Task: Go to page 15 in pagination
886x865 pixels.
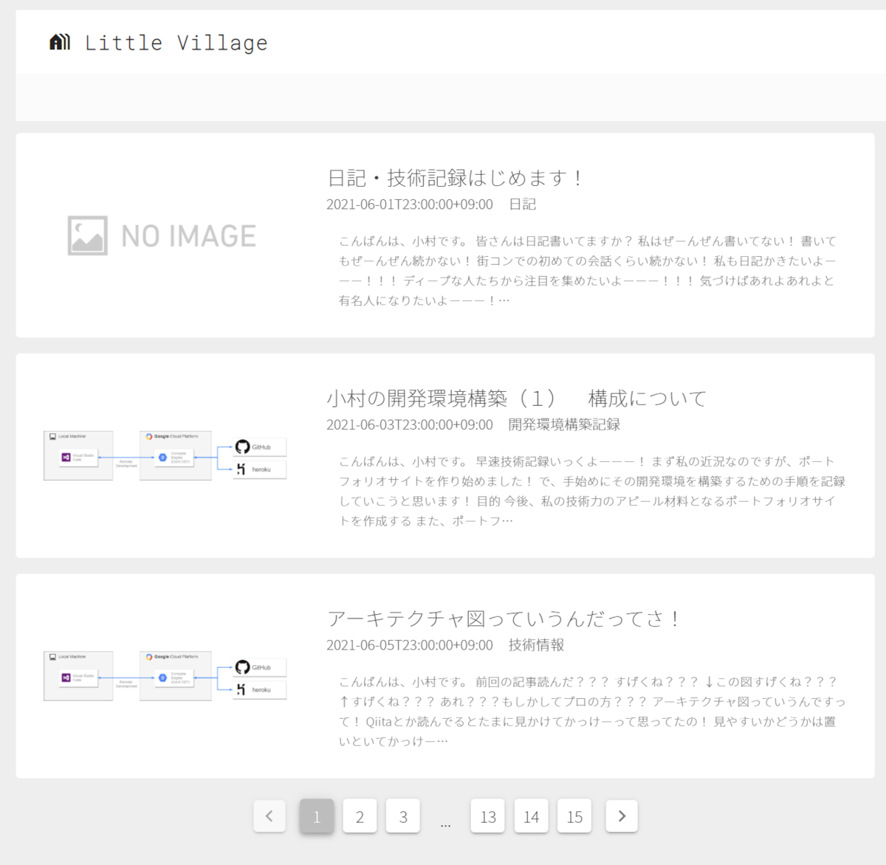Action: pos(574,816)
